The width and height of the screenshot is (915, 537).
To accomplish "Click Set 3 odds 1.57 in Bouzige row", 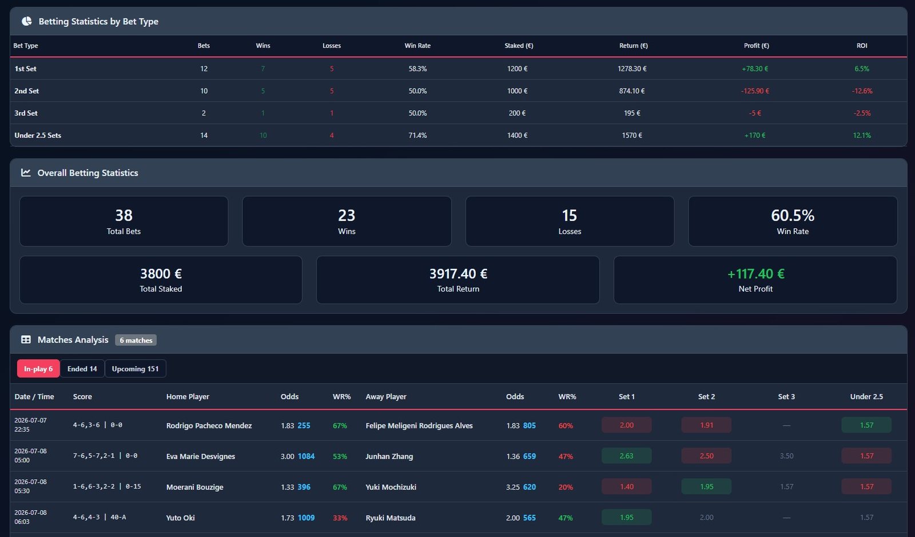I will (786, 487).
